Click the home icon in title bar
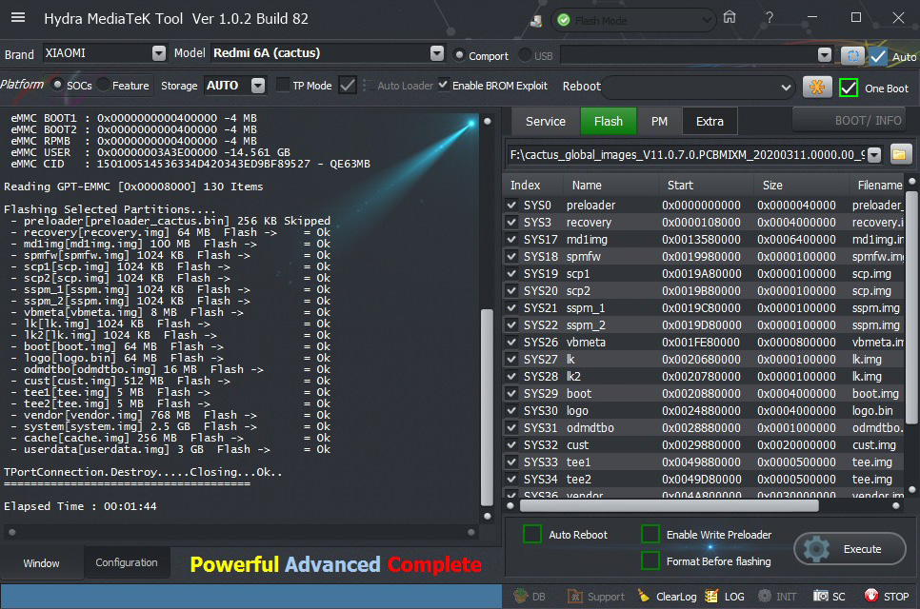 pyautogui.click(x=730, y=18)
